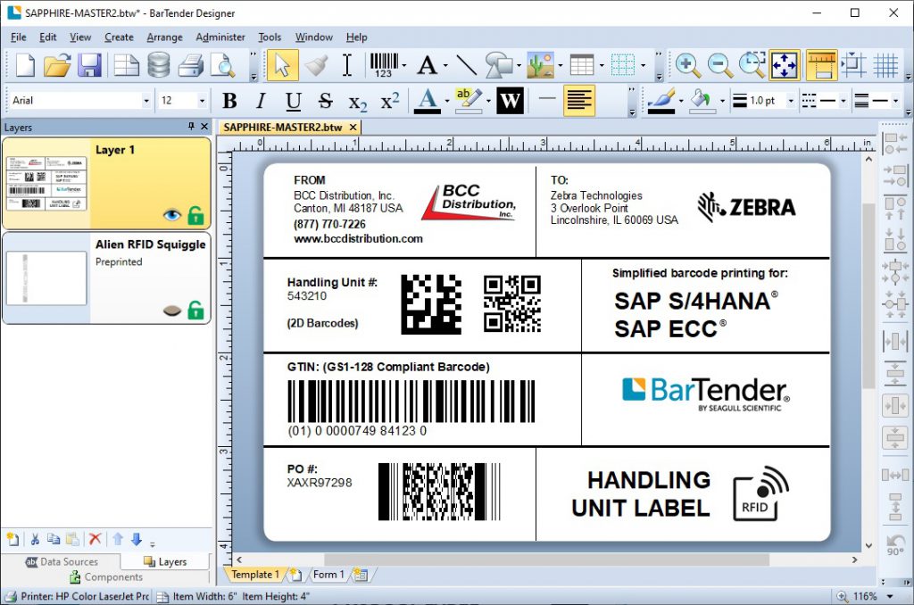Switch to Components panel tab
This screenshot has width=914, height=605.
[x=106, y=577]
